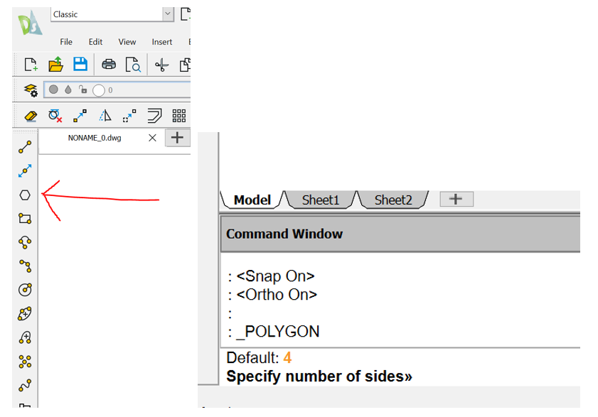
Task: Select the delete duplicates tool
Action: (55, 116)
